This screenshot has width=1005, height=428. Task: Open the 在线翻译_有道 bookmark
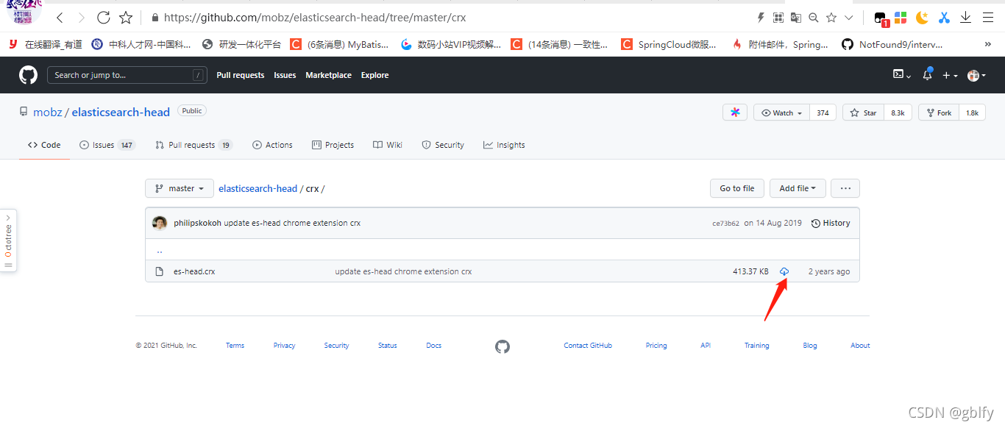coord(46,44)
